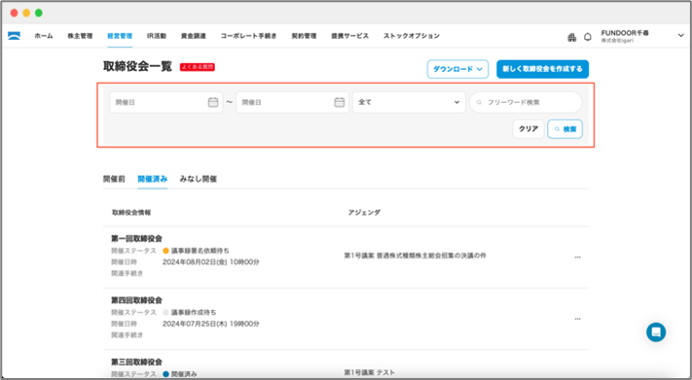This screenshot has width=692, height=380.
Task: Focus the フリーワード検索 input field
Action: [526, 102]
